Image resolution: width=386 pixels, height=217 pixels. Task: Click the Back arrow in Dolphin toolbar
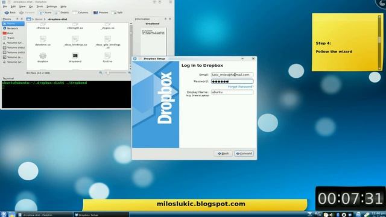coord(10,13)
